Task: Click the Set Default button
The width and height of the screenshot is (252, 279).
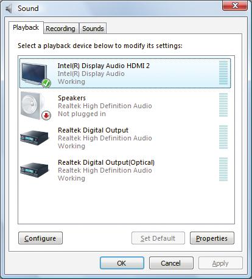Action: (158, 238)
